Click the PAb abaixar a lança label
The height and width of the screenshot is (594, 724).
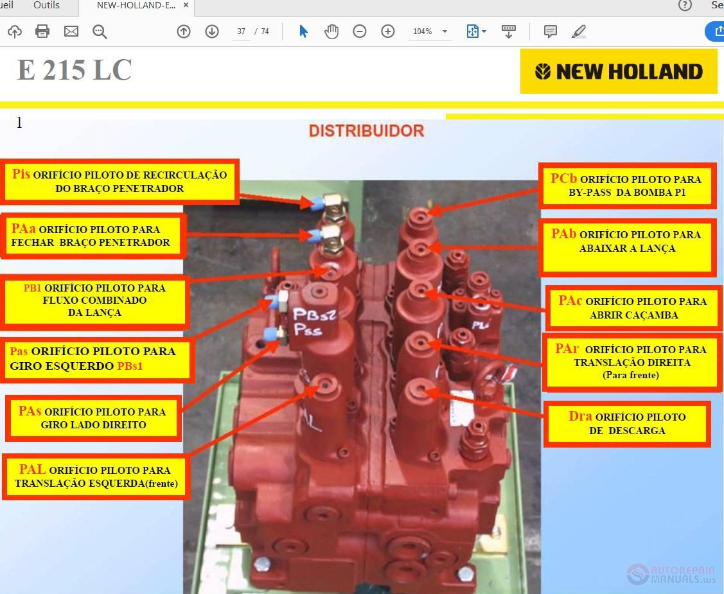coord(628,247)
